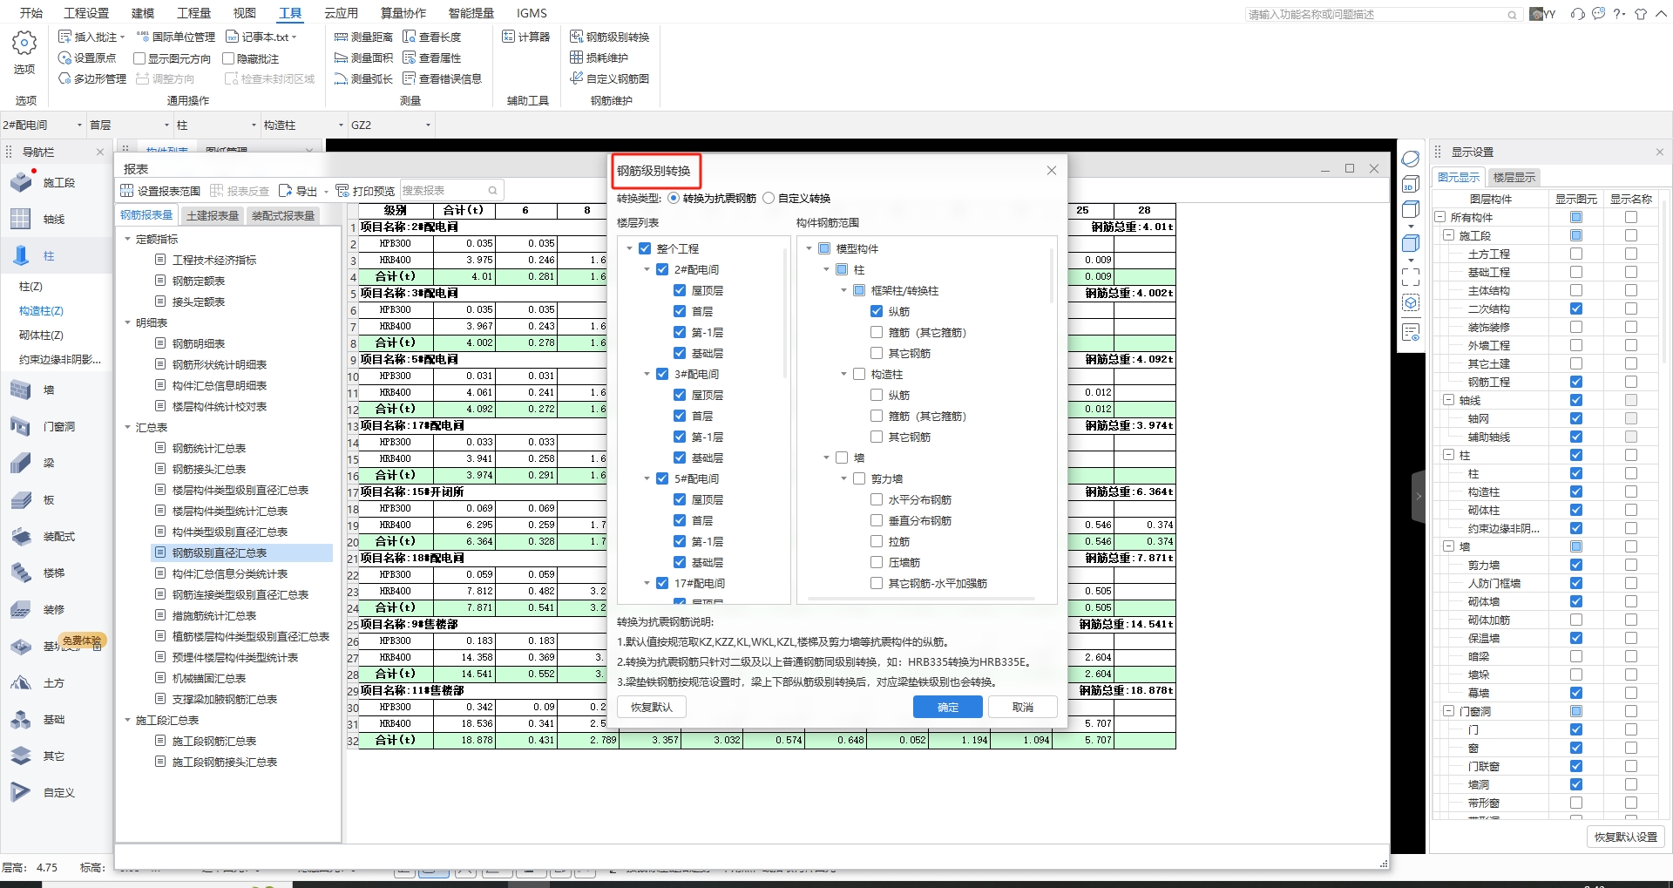Click 导出 in the report toolbar
This screenshot has height=888, width=1673.
(298, 191)
